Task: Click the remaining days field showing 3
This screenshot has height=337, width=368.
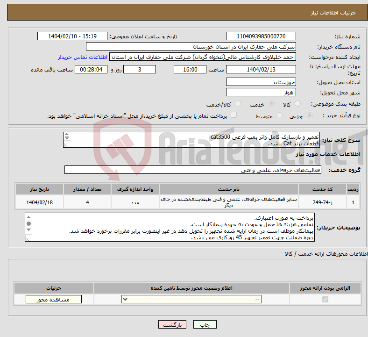Action: coord(140,70)
